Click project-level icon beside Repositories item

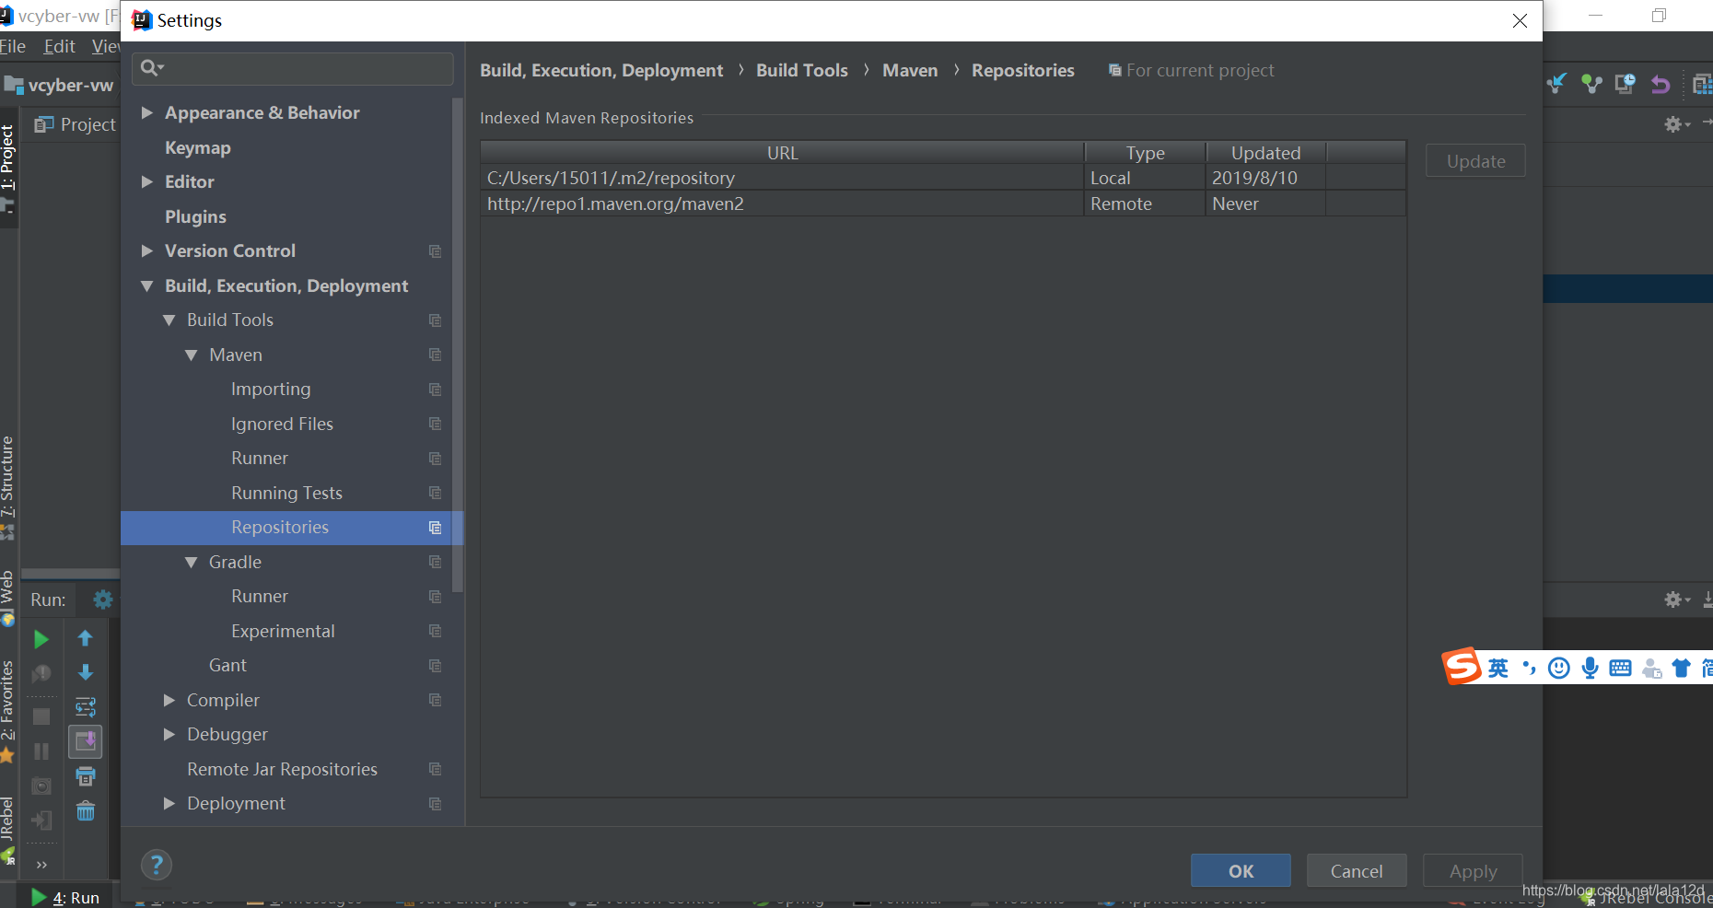click(435, 528)
